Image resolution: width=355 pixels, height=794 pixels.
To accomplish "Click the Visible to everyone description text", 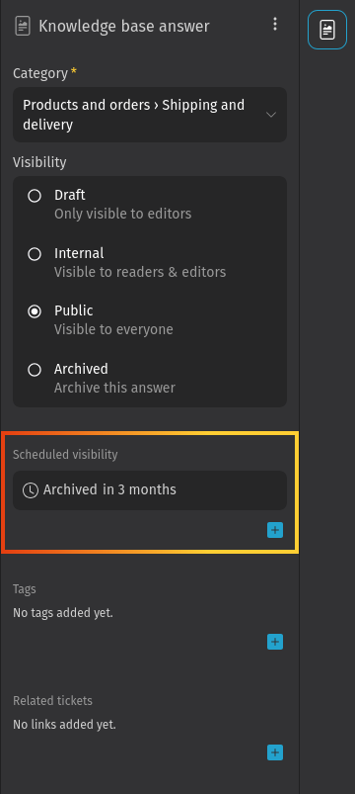I will click(113, 329).
